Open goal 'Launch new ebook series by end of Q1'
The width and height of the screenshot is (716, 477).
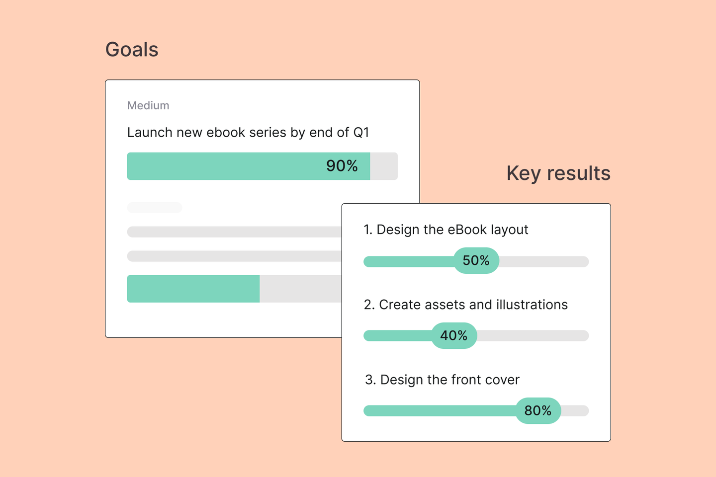[248, 133]
